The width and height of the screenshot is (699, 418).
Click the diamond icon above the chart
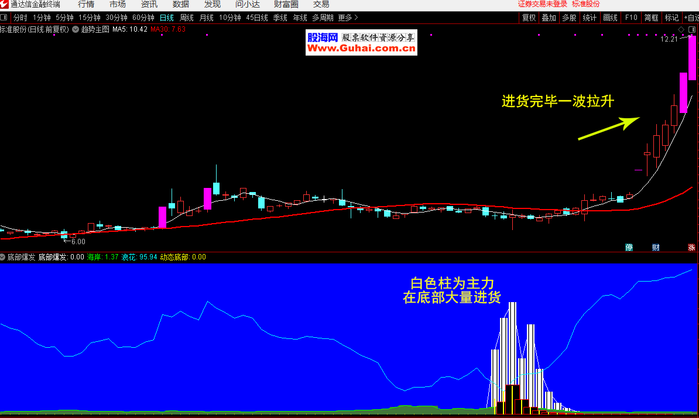(681, 29)
